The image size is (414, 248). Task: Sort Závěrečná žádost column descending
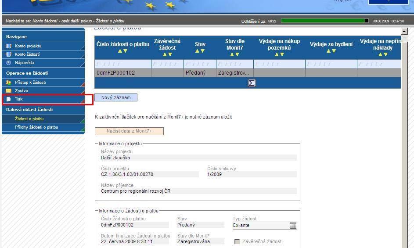point(170,54)
